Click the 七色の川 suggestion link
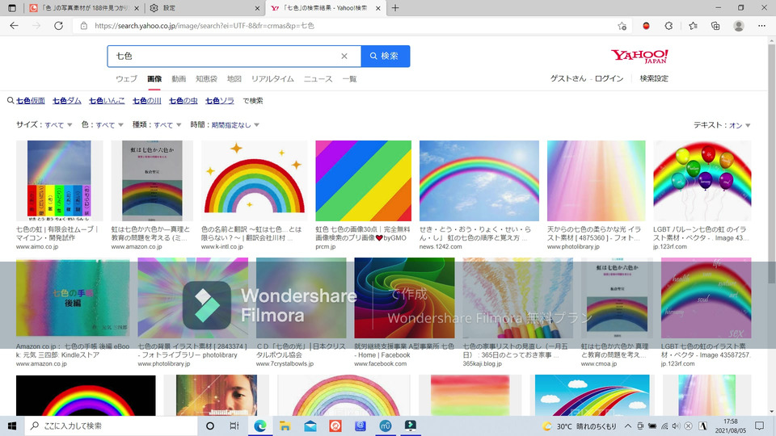Image resolution: width=776 pixels, height=436 pixels. pos(147,100)
